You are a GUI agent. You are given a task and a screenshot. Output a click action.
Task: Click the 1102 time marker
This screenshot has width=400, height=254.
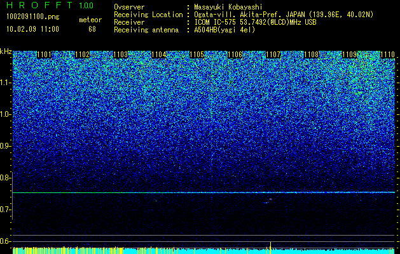(x=83, y=55)
